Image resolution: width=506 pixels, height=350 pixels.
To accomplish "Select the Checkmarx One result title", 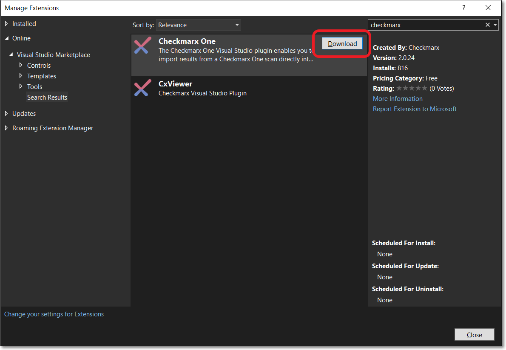I will (x=187, y=41).
